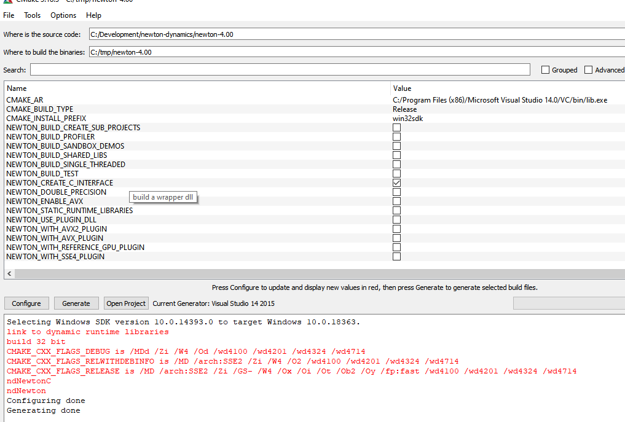625x422 pixels.
Task: Click the Search input field
Action: pos(280,69)
